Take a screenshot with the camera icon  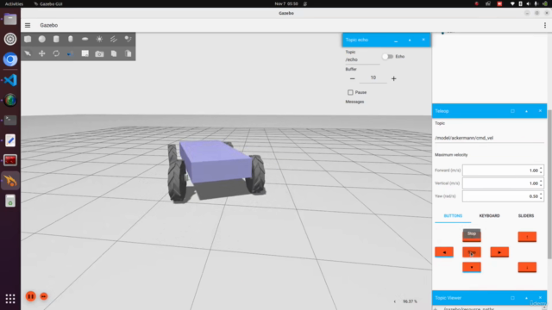click(99, 53)
